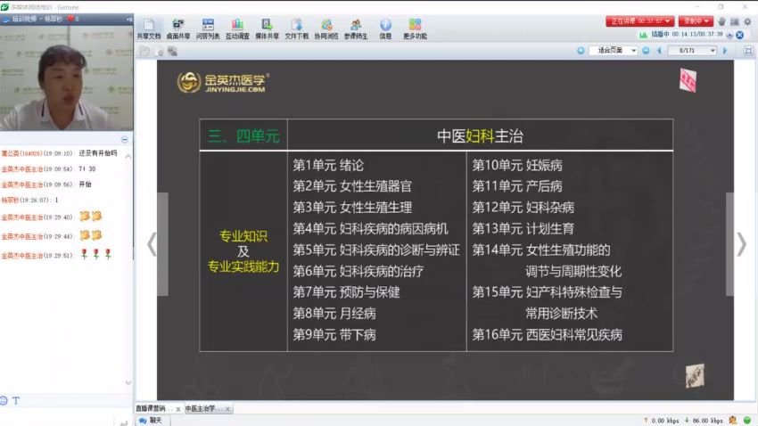This screenshot has width=758, height=426.
Task: Close the 中医主治学 tab
Action: point(227,409)
